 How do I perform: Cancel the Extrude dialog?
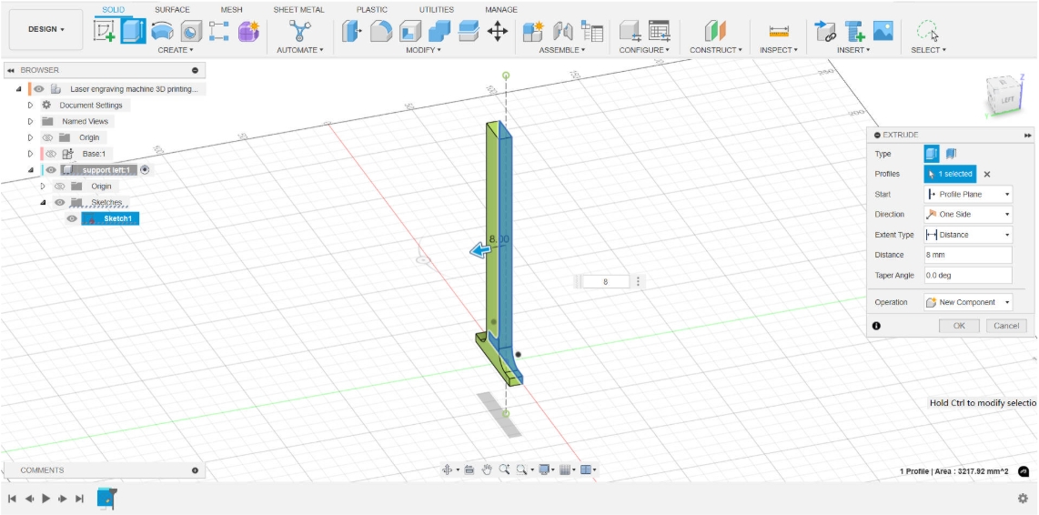pyautogui.click(x=1006, y=326)
